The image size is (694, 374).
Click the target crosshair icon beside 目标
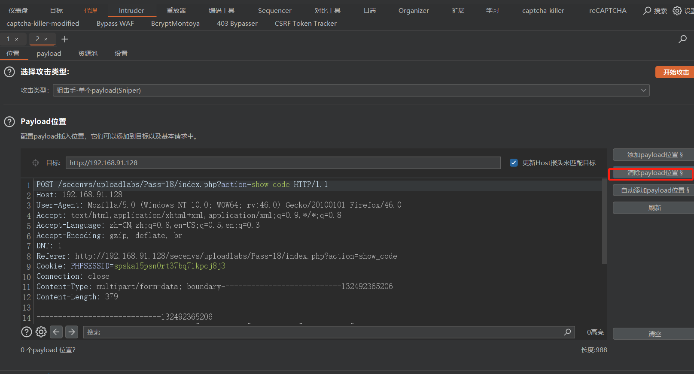(x=36, y=163)
